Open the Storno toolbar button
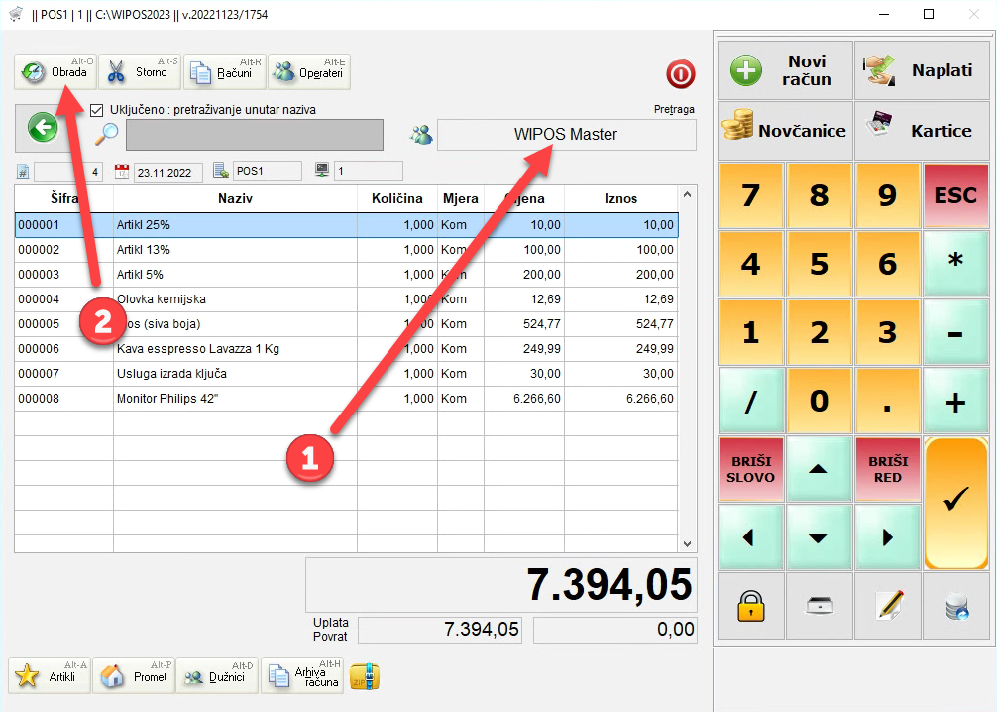This screenshot has width=997, height=712. pos(139,72)
